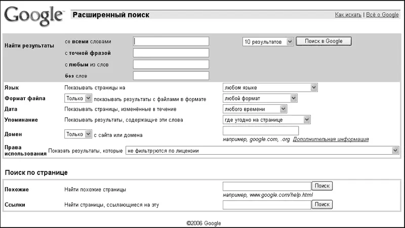This screenshot has width=405, height=228.
Task: Click the 'Поиск по странице' heading
Action: [36, 172]
